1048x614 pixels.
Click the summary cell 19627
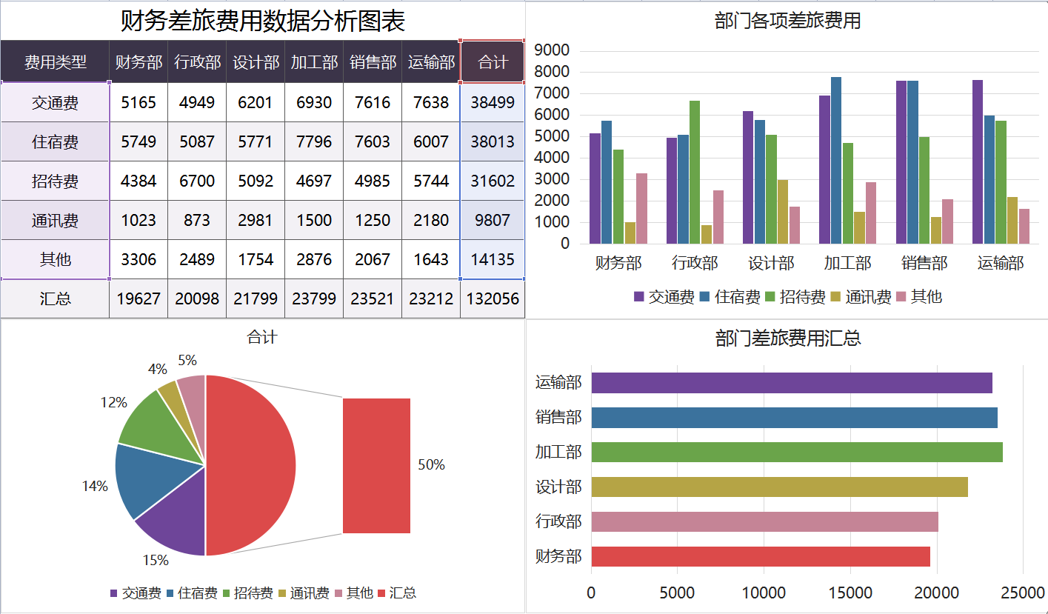coord(138,299)
